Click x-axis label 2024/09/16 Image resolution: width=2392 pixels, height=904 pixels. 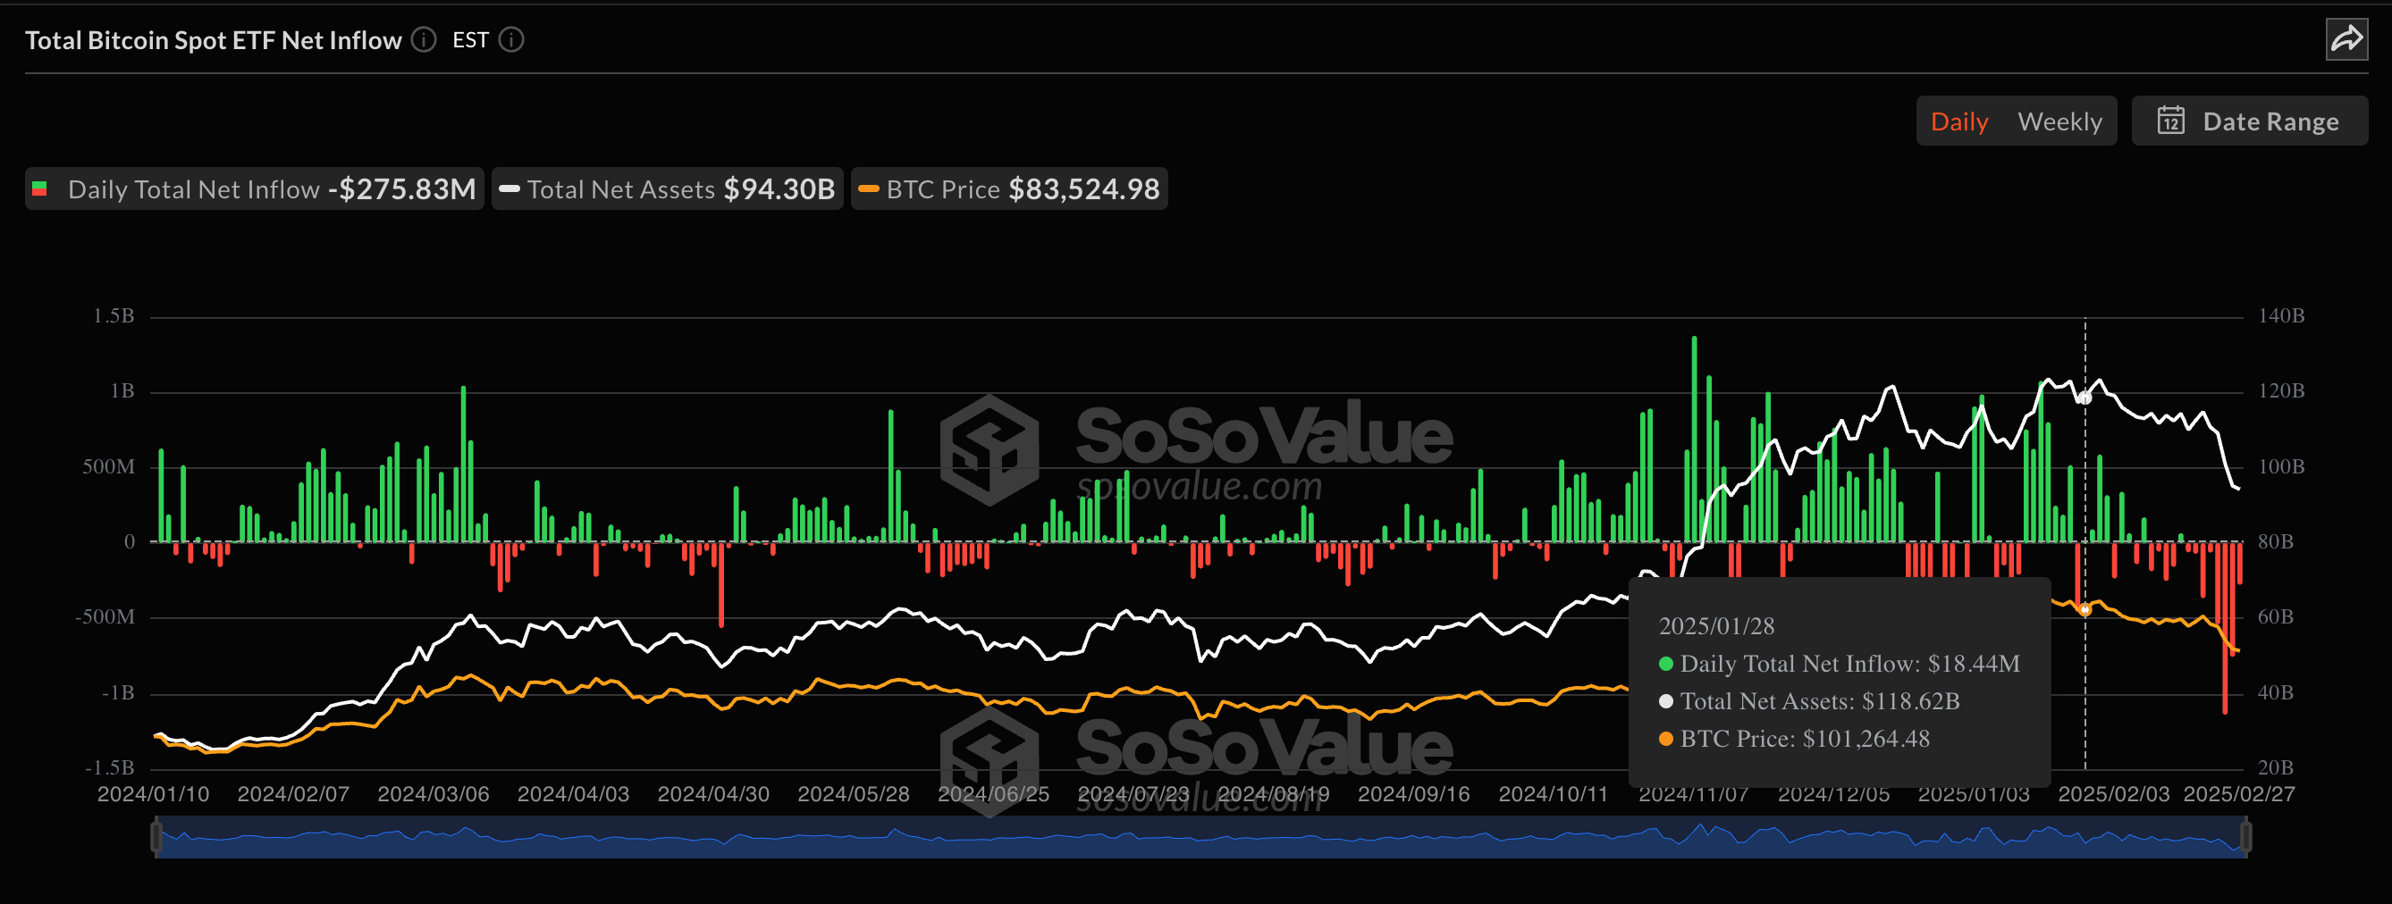[x=1413, y=794]
